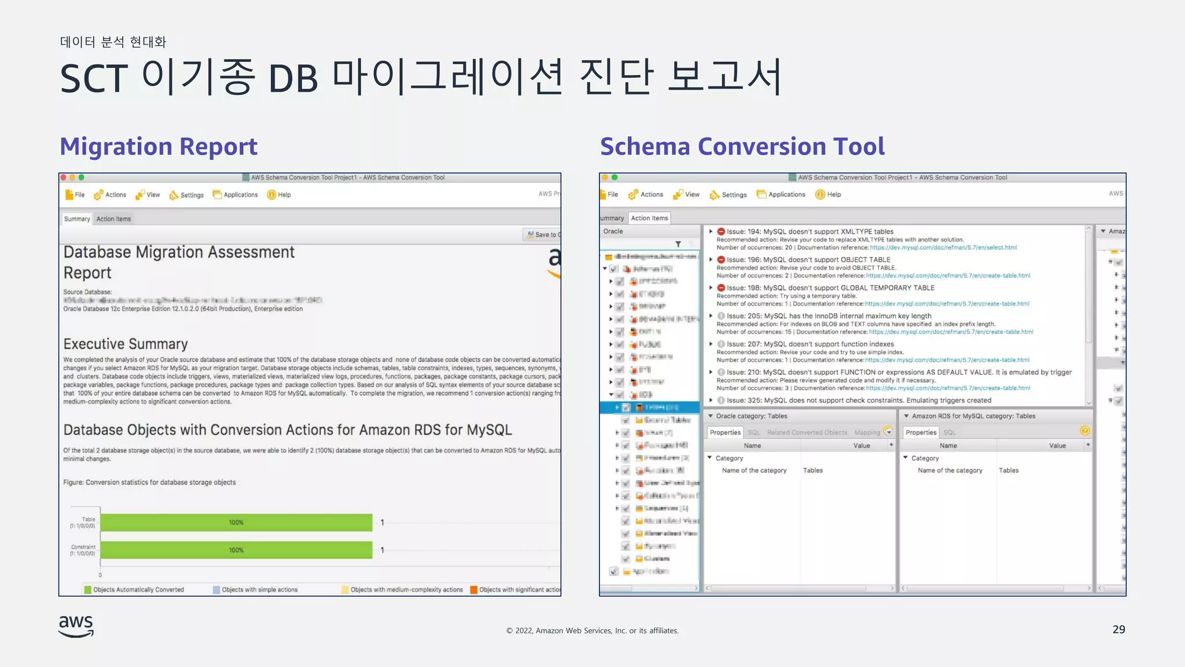Toggle checkbox for Clusters tree row
Image resolution: width=1185 pixels, height=667 pixels.
[625, 559]
